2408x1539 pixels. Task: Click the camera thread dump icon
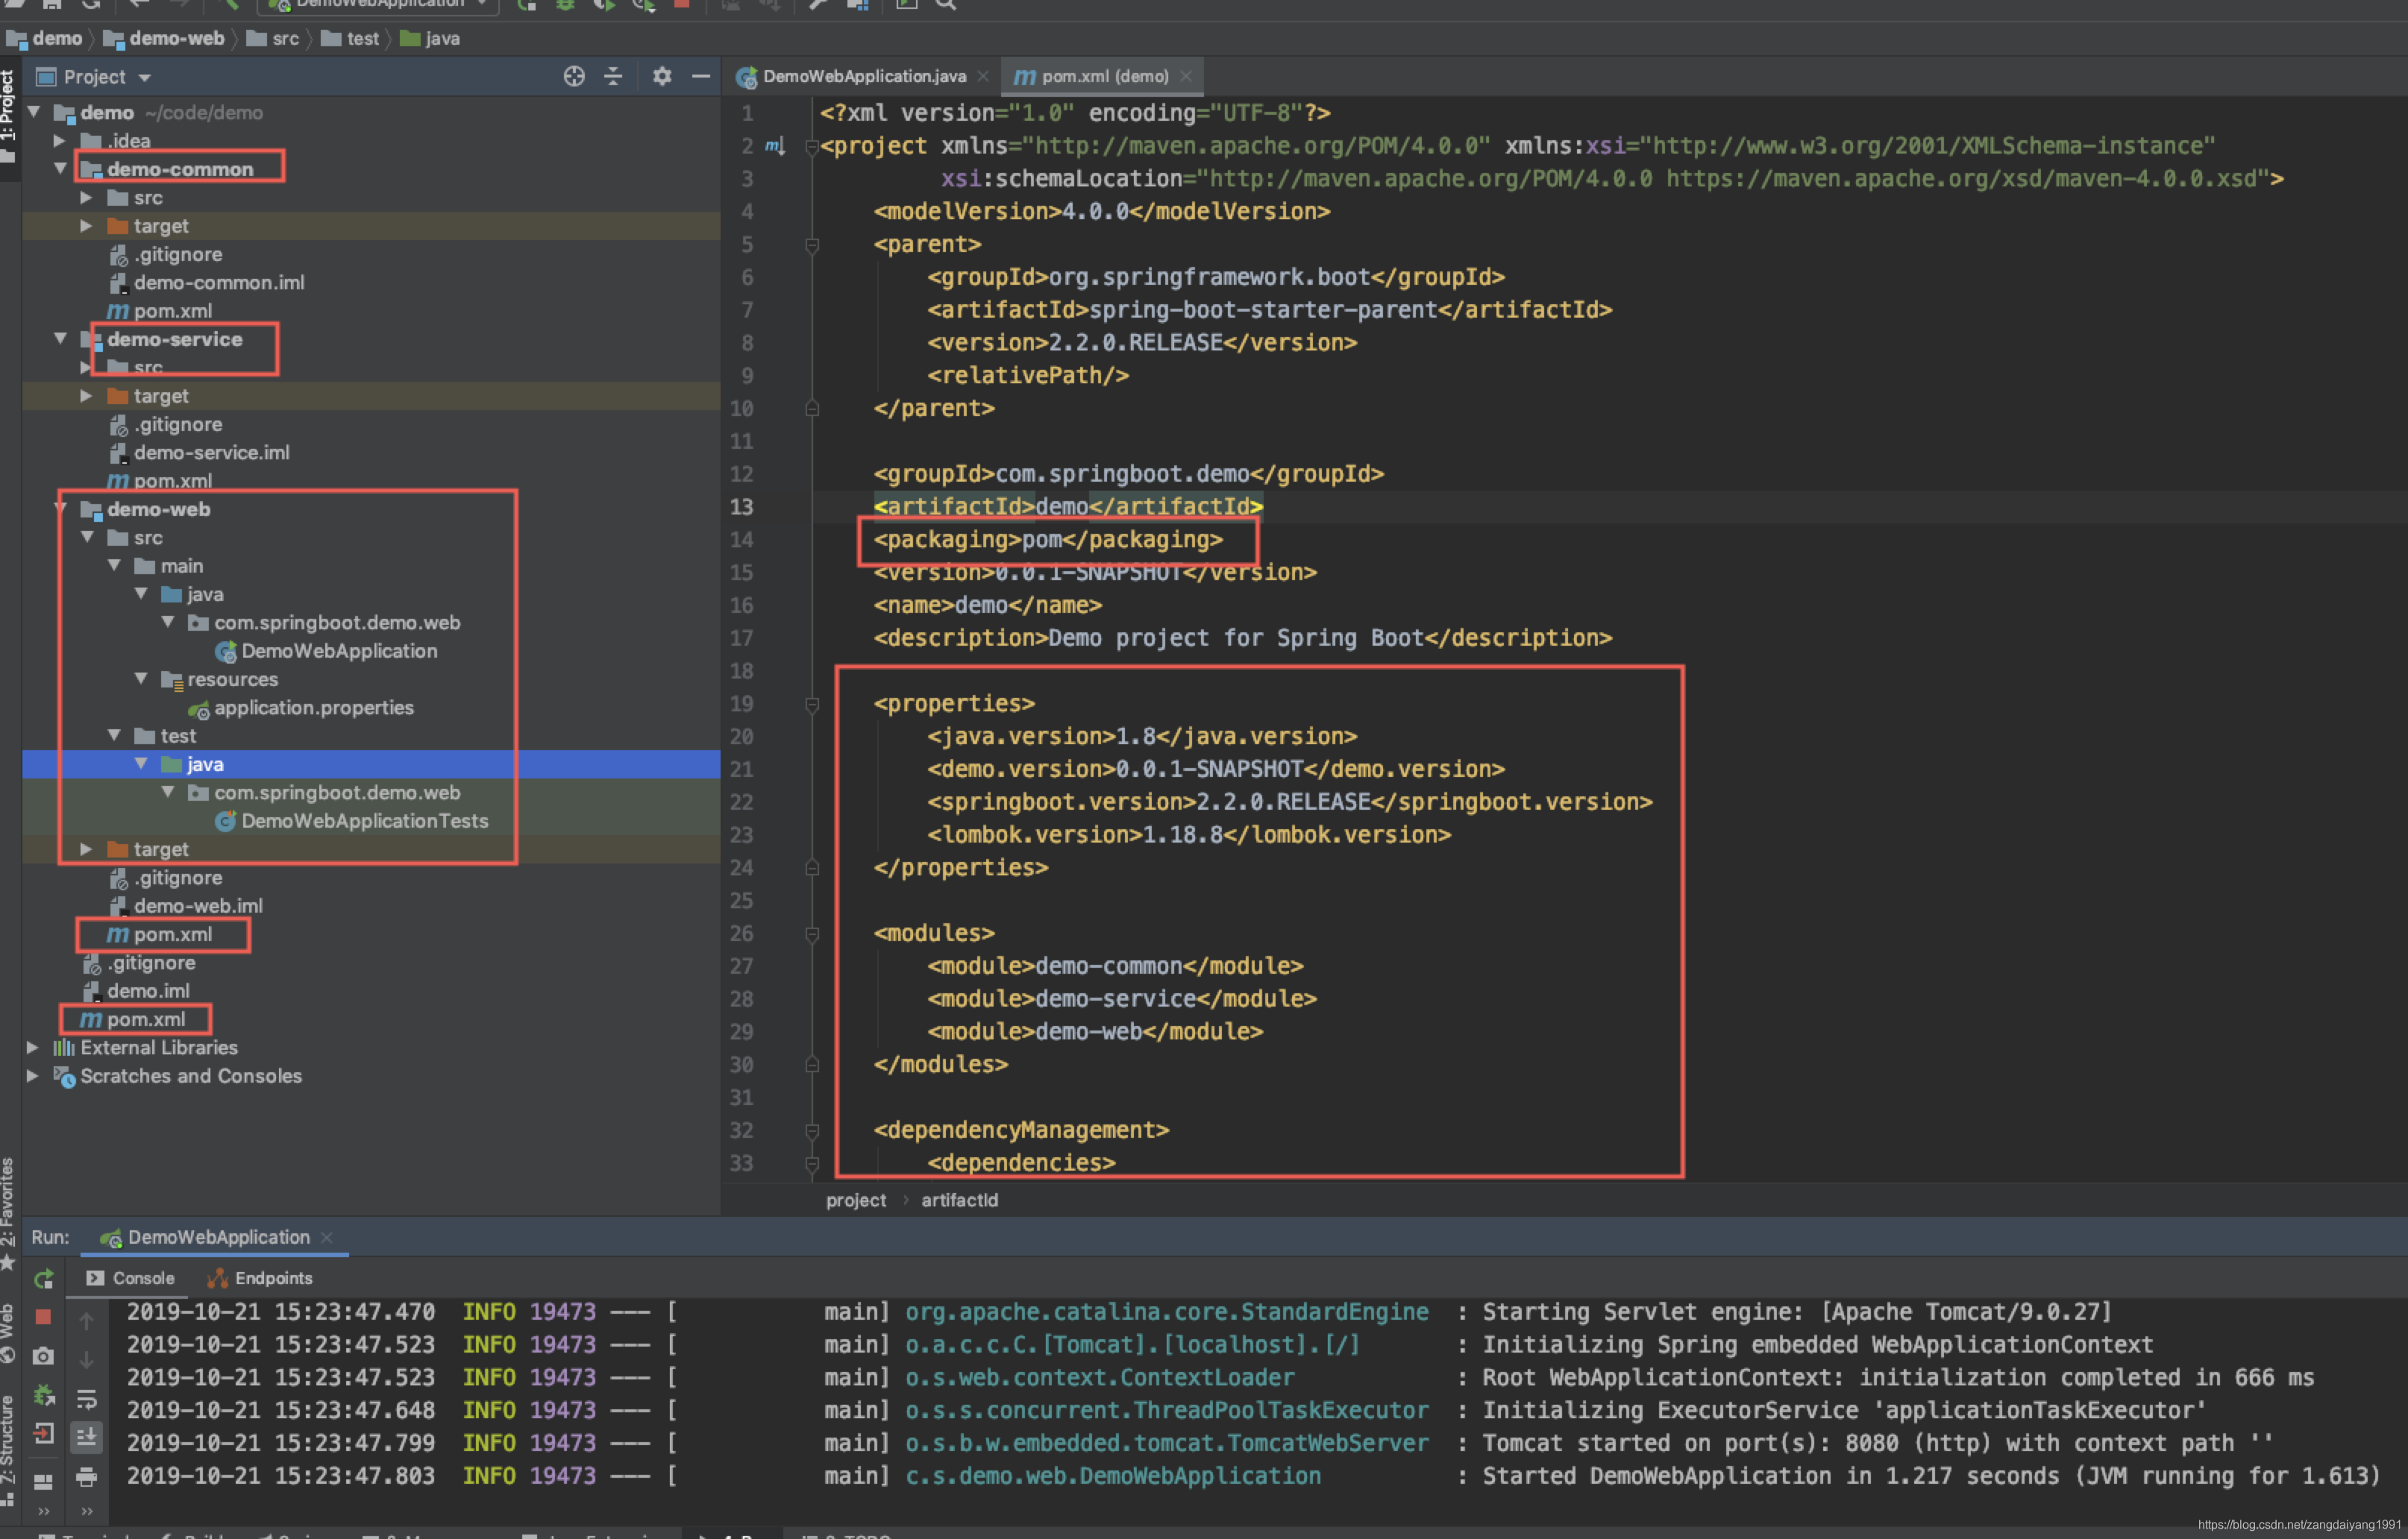[43, 1356]
